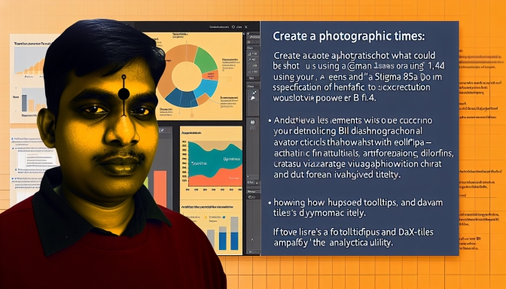
Task: Select the dark blue donut chart segment
Action: coord(181,98)
